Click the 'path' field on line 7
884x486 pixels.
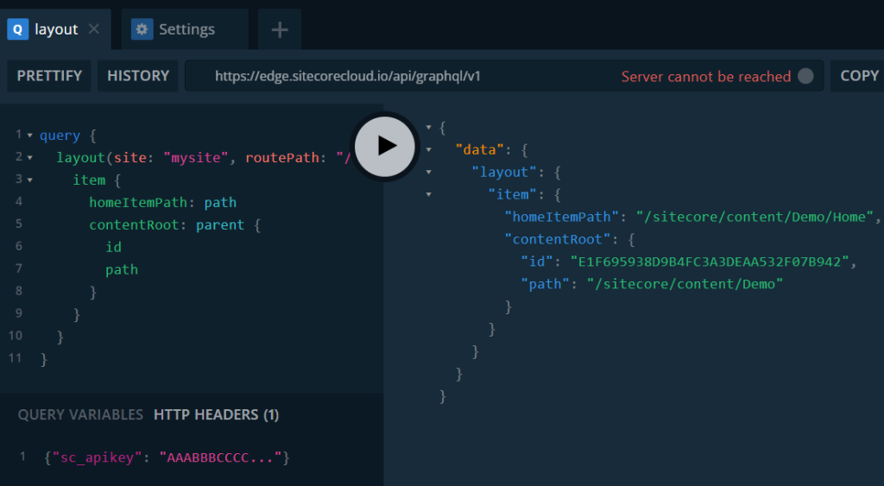[x=122, y=269]
